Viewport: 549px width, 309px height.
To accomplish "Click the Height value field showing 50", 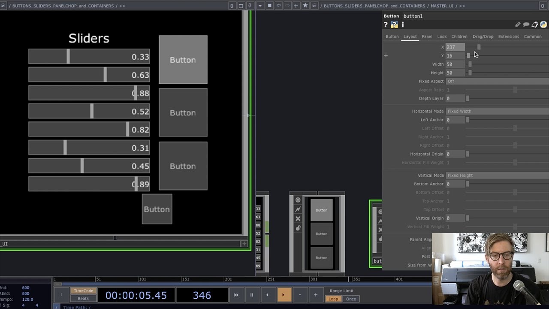I will [x=455, y=73].
